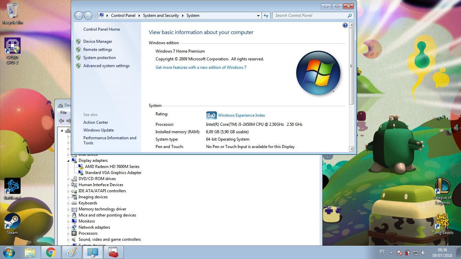Image resolution: width=461 pixels, height=259 pixels.
Task: Click the System window scroll up arrow
Action: [x=351, y=25]
